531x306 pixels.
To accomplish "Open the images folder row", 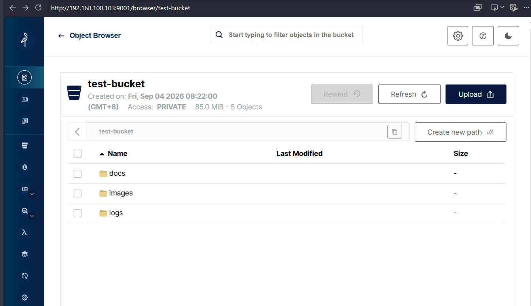I will tap(287, 193).
